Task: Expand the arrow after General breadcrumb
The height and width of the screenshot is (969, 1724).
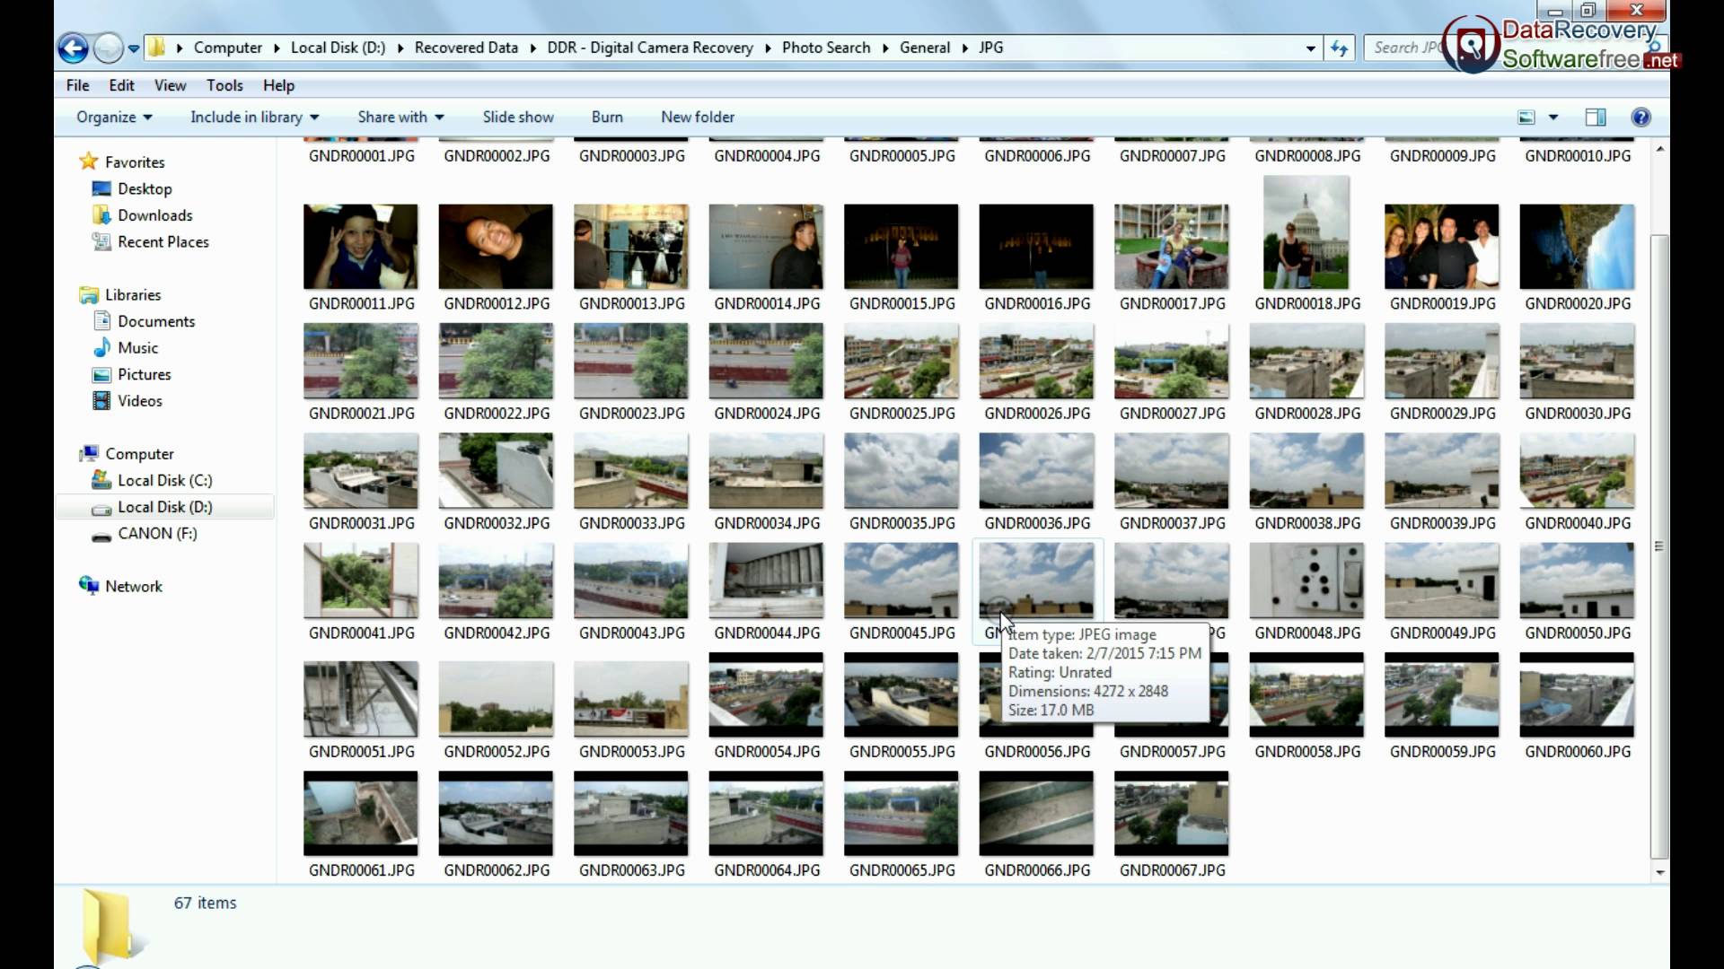Action: (966, 48)
